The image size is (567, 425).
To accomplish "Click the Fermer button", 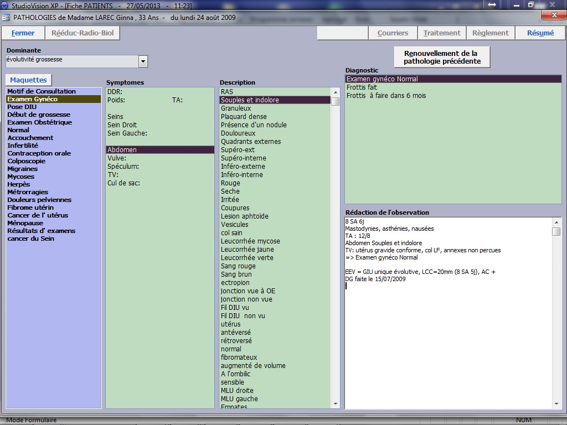I will 23,33.
